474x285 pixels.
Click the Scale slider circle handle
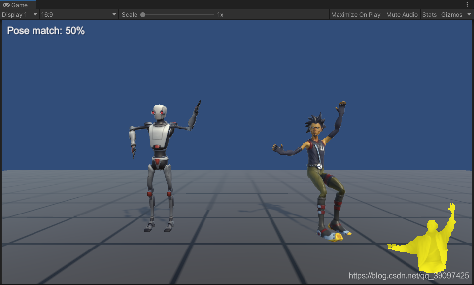click(x=142, y=14)
